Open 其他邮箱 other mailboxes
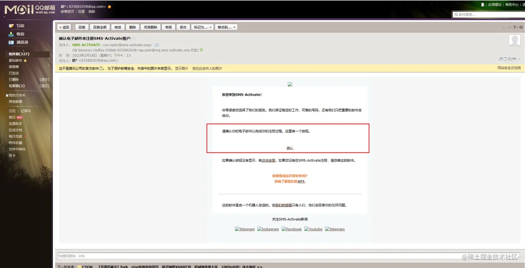 tap(15, 102)
